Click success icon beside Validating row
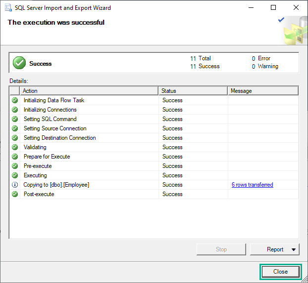The width and height of the screenshot is (308, 283). [x=15, y=147]
